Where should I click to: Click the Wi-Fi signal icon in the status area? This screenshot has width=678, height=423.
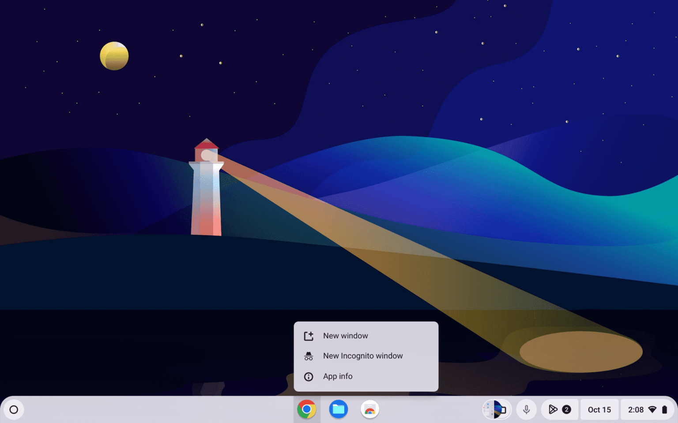[x=653, y=409]
